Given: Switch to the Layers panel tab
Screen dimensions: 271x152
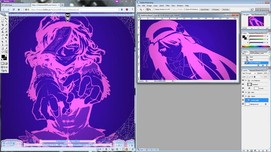Looking at the screenshot, I should pos(245,71).
